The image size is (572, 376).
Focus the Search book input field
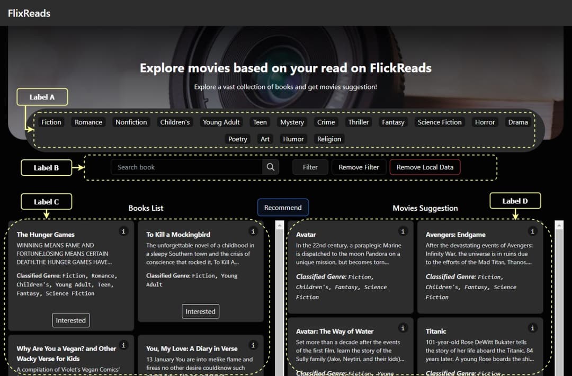coord(186,167)
